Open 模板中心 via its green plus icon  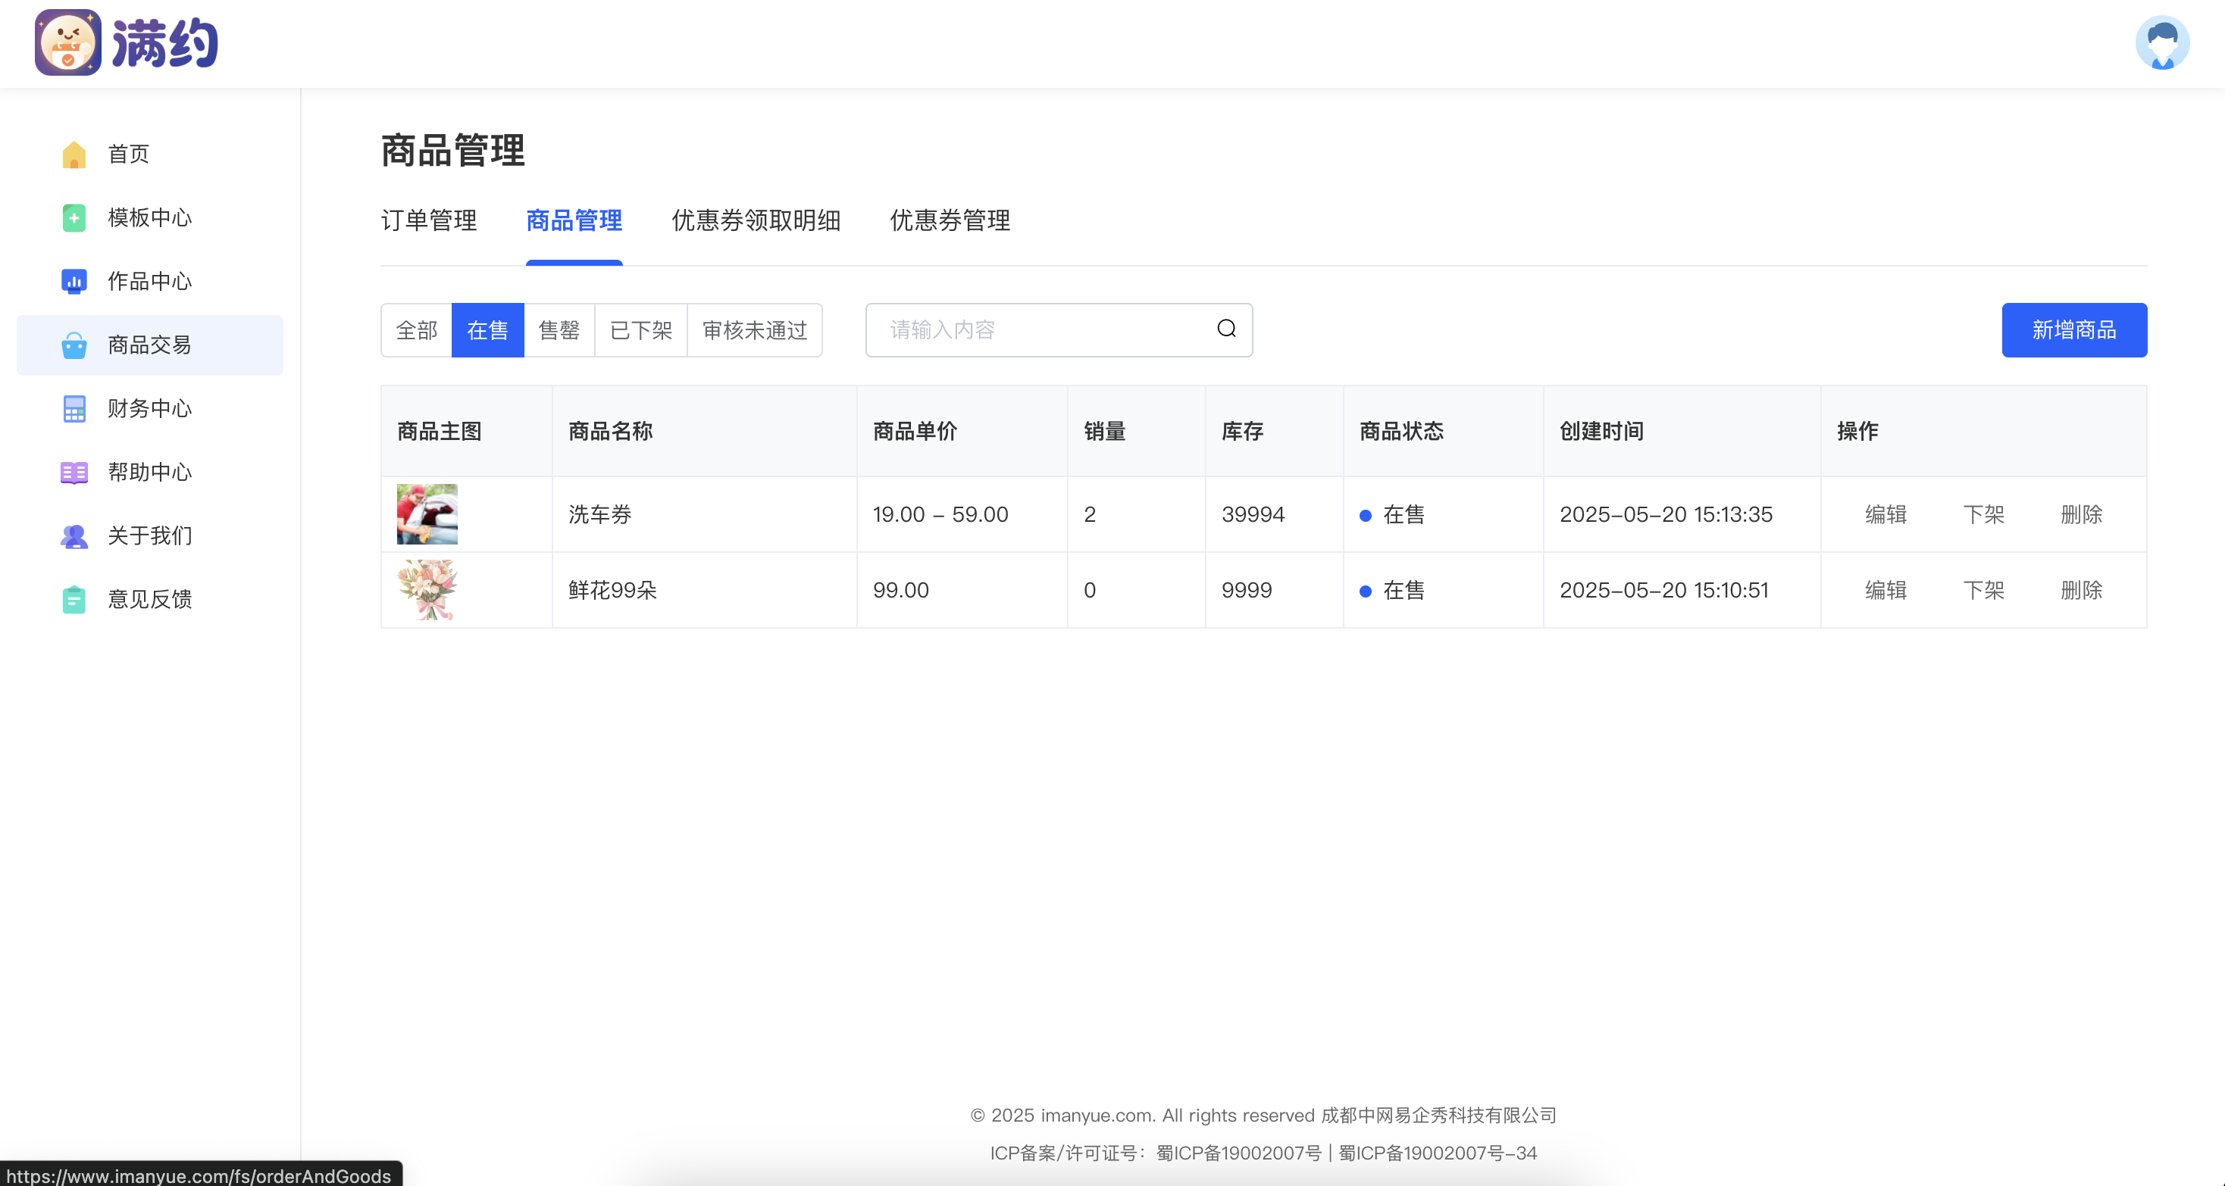pyautogui.click(x=74, y=217)
